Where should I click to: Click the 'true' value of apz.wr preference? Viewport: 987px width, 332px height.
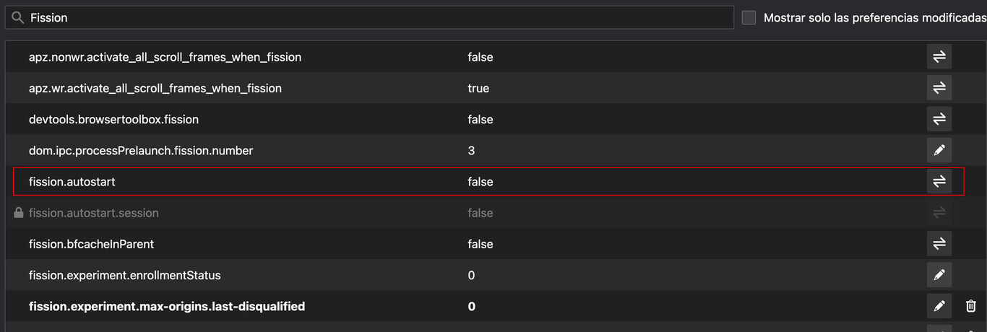click(478, 88)
